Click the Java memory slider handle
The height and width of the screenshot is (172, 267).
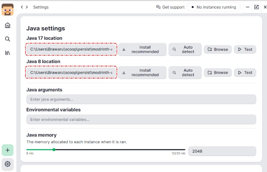click(54, 150)
